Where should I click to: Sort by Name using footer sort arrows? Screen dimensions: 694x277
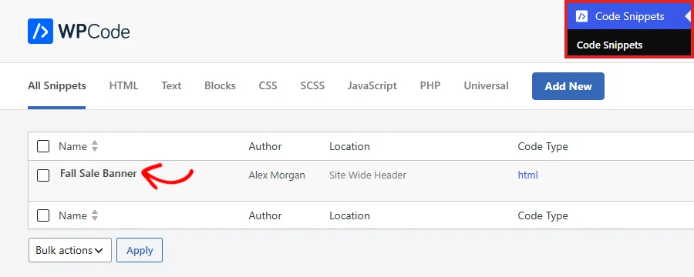pos(95,215)
